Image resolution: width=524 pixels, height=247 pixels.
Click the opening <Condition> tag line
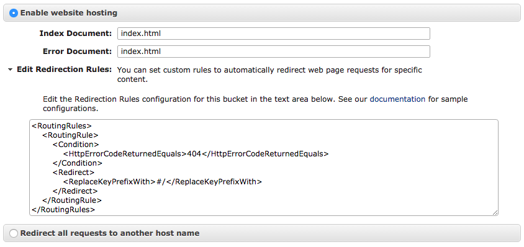coord(76,145)
